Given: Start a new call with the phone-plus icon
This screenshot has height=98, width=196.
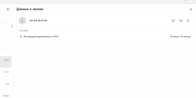Looking at the screenshot, I should click(x=8, y=9).
